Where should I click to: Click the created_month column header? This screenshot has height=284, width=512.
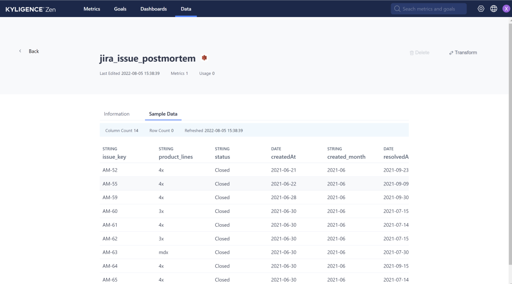(x=346, y=156)
